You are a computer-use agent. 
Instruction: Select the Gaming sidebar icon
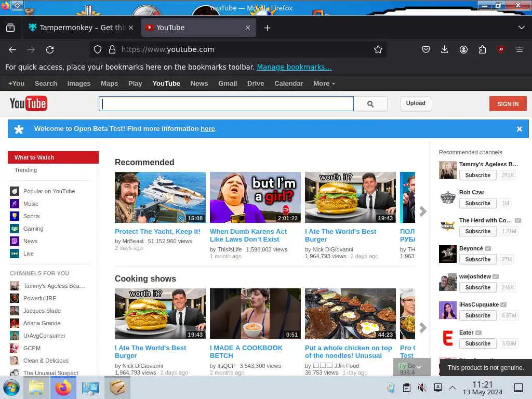[x=15, y=229]
